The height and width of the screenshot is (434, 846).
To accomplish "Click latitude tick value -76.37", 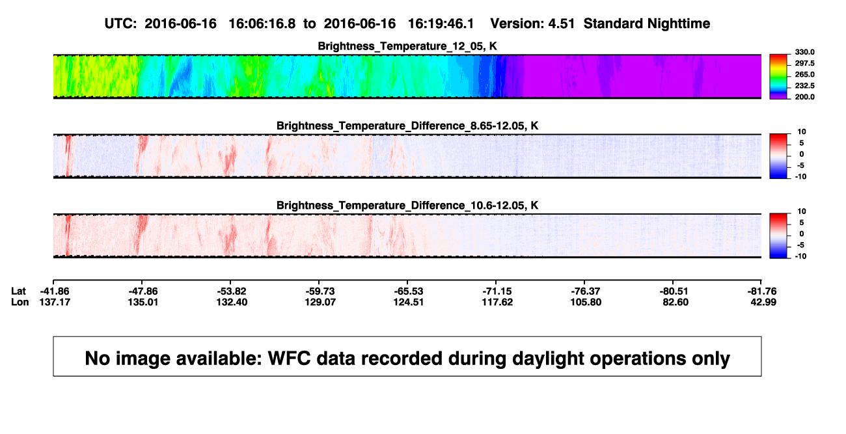I will 584,291.
